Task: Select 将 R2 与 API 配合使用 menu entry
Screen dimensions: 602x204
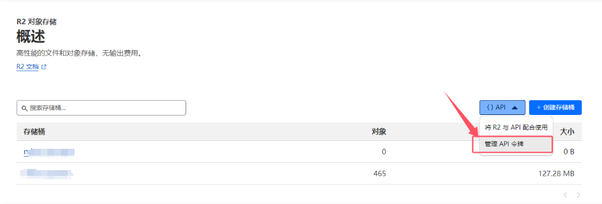Action: (x=516, y=127)
